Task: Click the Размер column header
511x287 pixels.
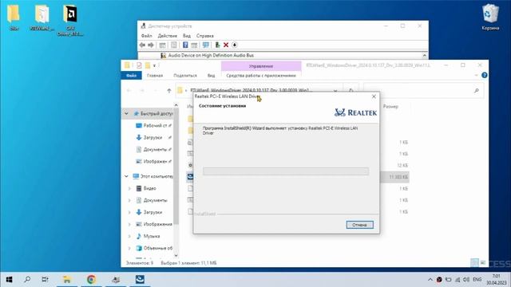Action: tap(390, 106)
